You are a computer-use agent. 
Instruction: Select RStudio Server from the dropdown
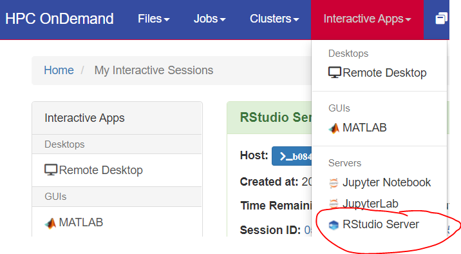click(x=379, y=224)
